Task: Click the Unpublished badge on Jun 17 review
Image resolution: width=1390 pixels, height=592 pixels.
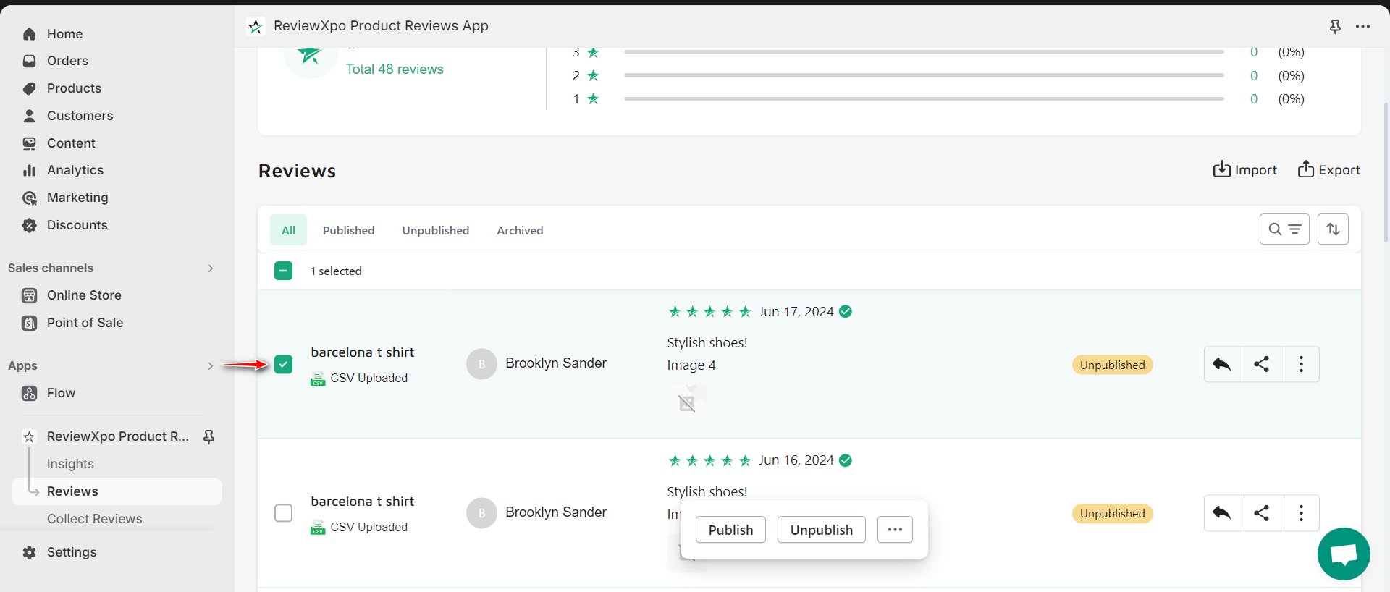Action: (x=1112, y=365)
